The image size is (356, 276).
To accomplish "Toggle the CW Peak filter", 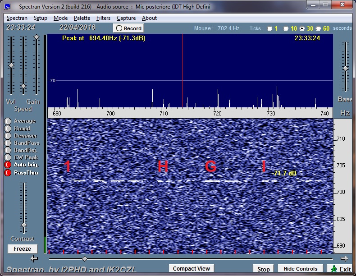I will [x=8, y=157].
